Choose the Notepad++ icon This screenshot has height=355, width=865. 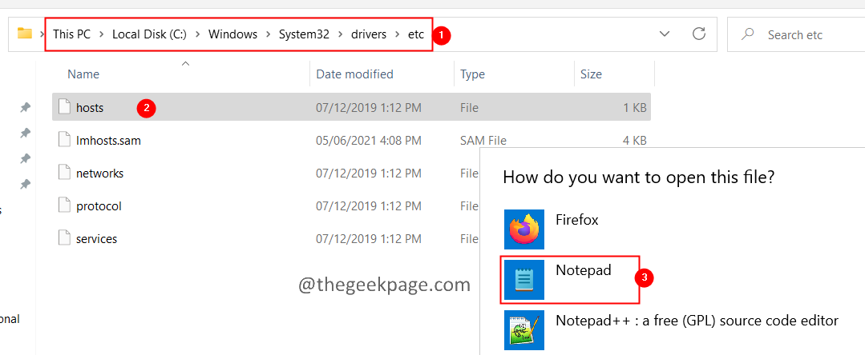point(524,330)
